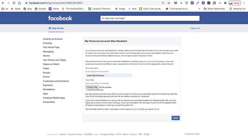This screenshot has height=140, width=248.
Task: Open 'This Hacked Kids' bookmark
Action: point(73,9)
